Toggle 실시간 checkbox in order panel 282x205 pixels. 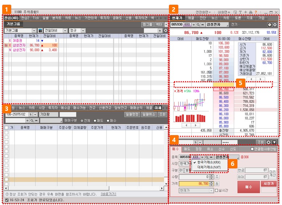pos(216,190)
